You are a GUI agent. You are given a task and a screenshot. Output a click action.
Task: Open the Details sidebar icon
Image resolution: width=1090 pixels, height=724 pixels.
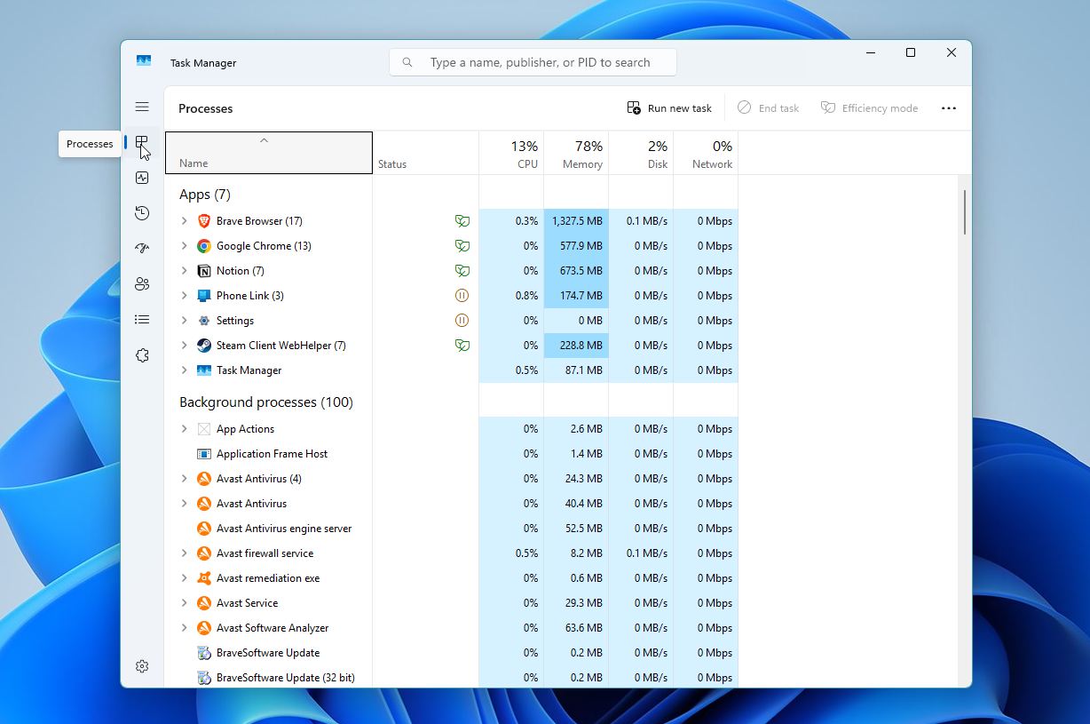(x=142, y=320)
